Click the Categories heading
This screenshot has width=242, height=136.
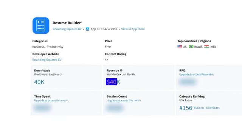40,41
